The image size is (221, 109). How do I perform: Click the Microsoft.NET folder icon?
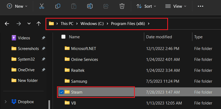(67, 48)
